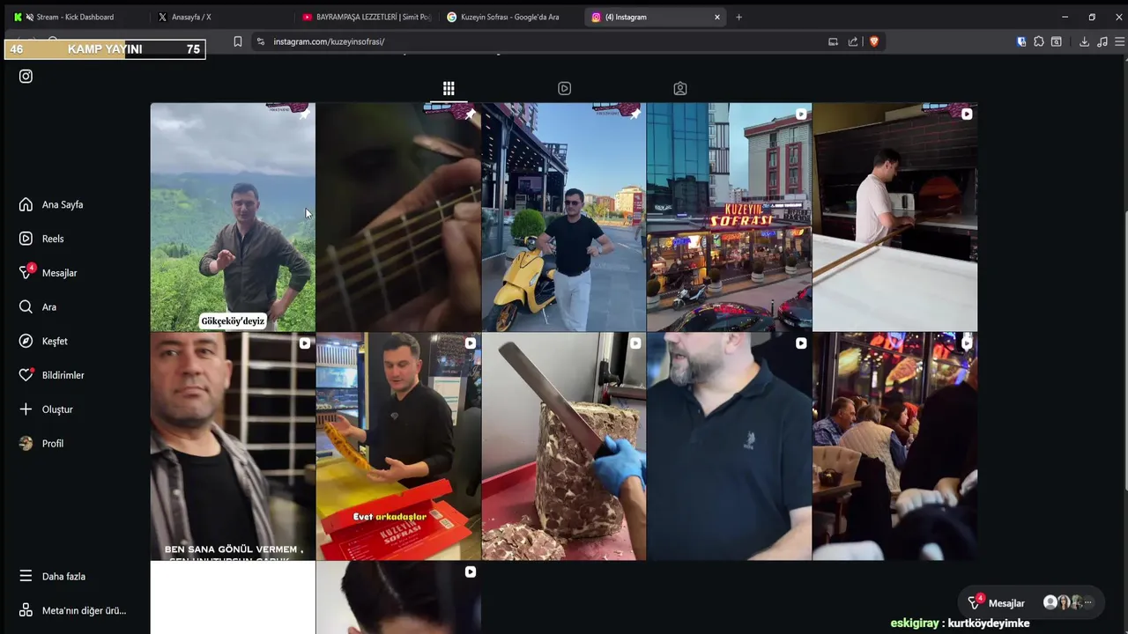Image resolution: width=1128 pixels, height=634 pixels.
Task: Open a new browser tab
Action: point(738,17)
